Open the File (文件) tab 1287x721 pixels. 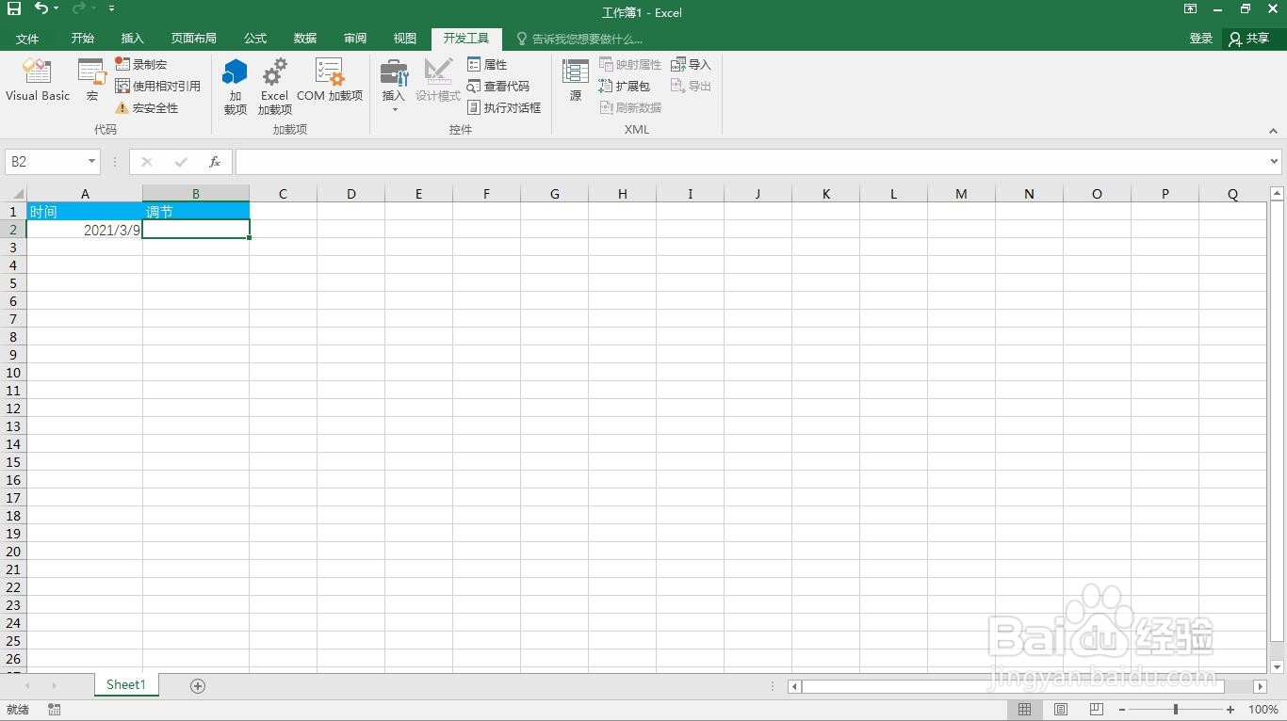(x=27, y=39)
